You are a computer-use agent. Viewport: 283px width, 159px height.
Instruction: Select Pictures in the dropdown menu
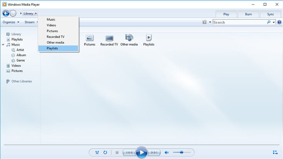(x=58, y=31)
